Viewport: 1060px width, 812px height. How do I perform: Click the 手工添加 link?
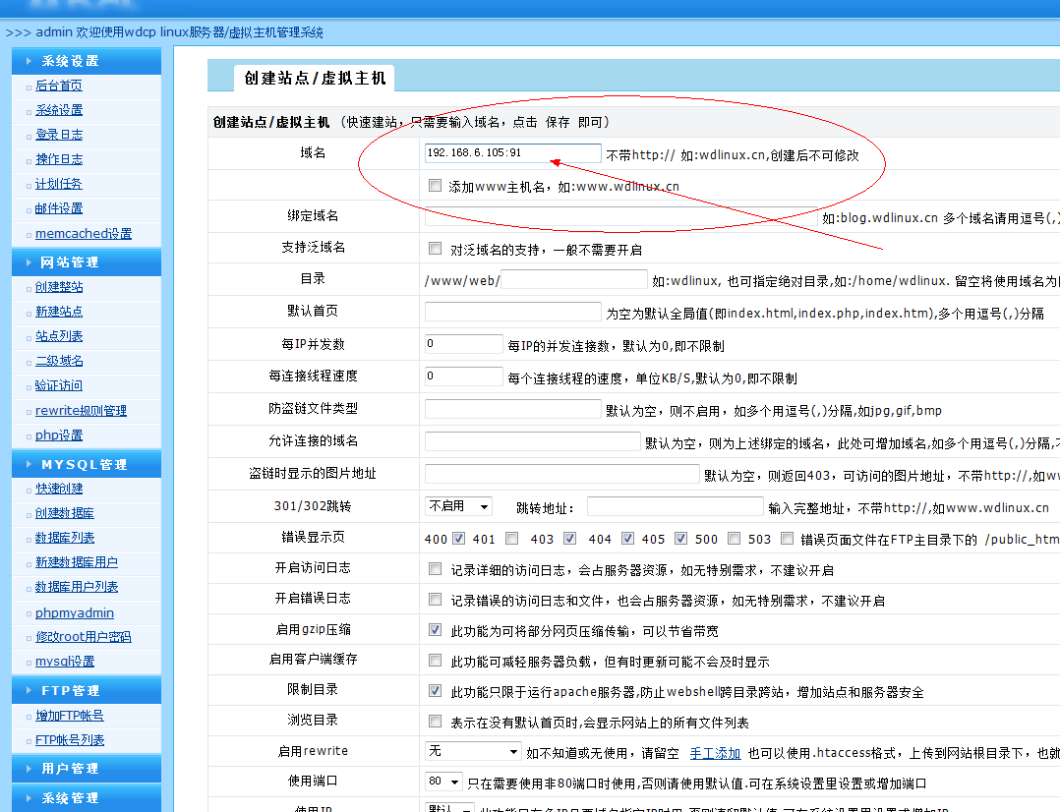point(715,753)
